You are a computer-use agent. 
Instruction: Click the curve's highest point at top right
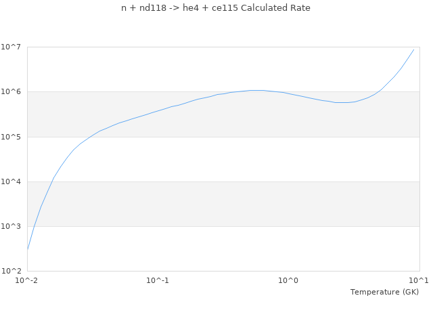(413, 49)
